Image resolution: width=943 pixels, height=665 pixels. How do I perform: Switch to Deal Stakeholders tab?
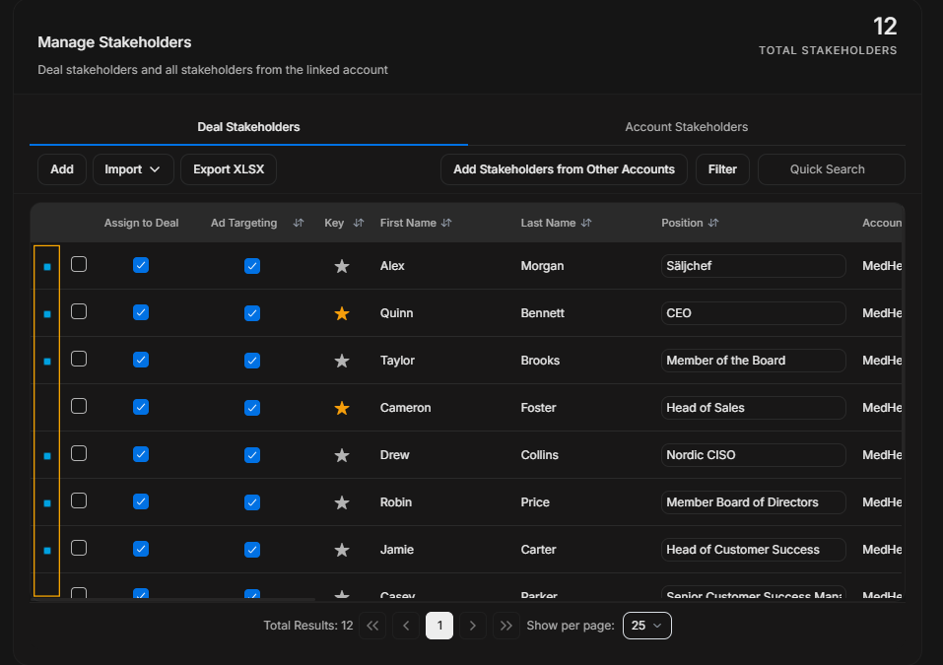[x=248, y=127]
